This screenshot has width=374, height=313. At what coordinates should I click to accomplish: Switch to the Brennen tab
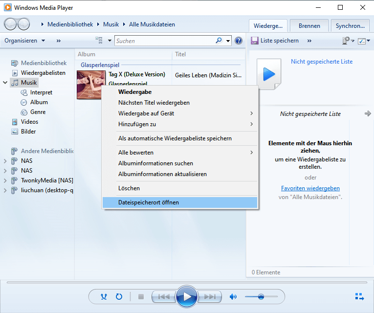coord(309,26)
